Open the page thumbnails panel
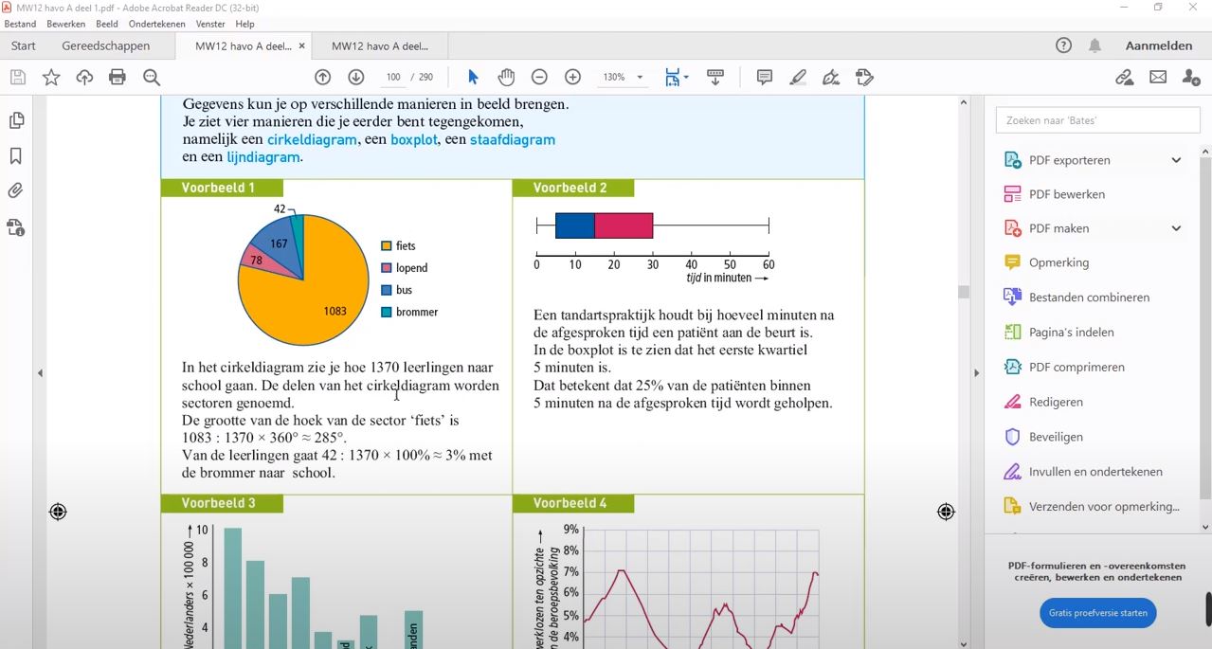This screenshot has width=1212, height=649. 16,120
